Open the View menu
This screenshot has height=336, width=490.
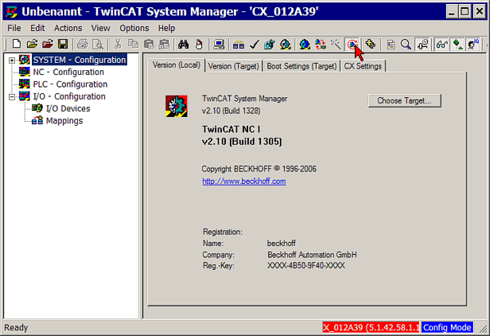pos(100,28)
